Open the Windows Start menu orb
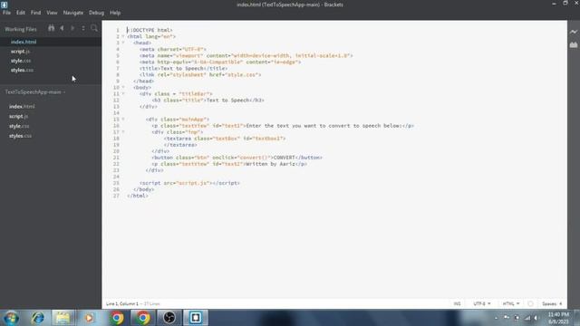The image size is (580, 326). pyautogui.click(x=11, y=318)
